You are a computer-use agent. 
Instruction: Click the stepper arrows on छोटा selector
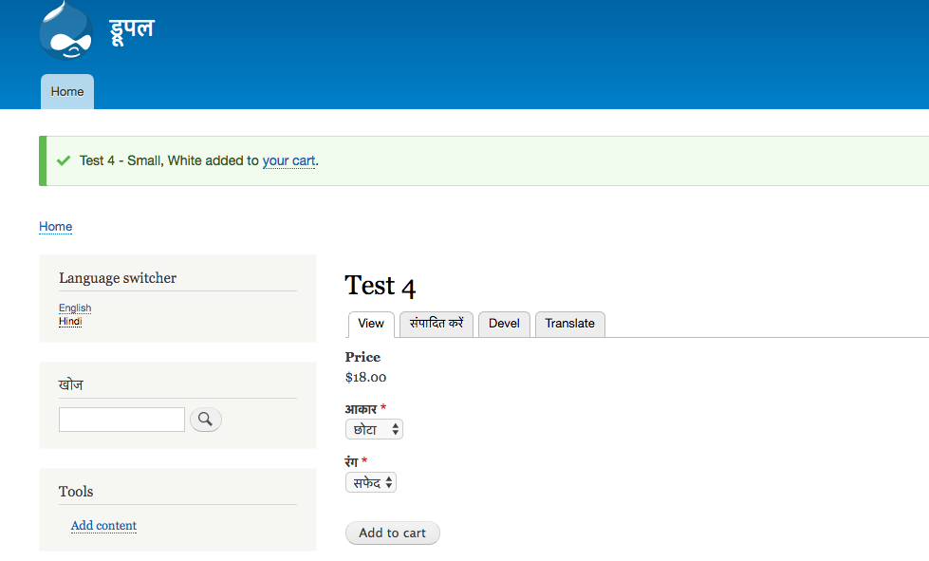point(396,428)
